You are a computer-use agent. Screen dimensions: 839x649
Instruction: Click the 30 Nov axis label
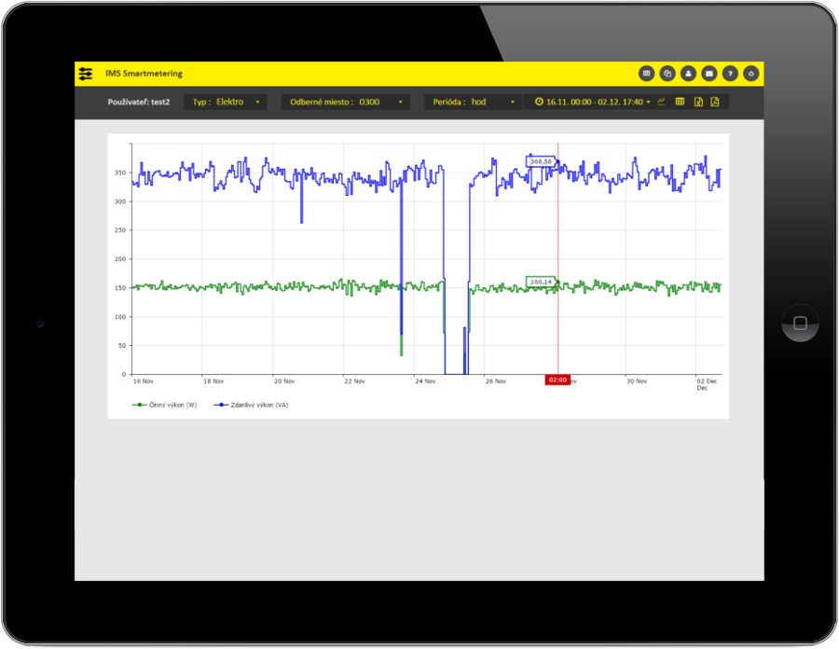pos(637,381)
